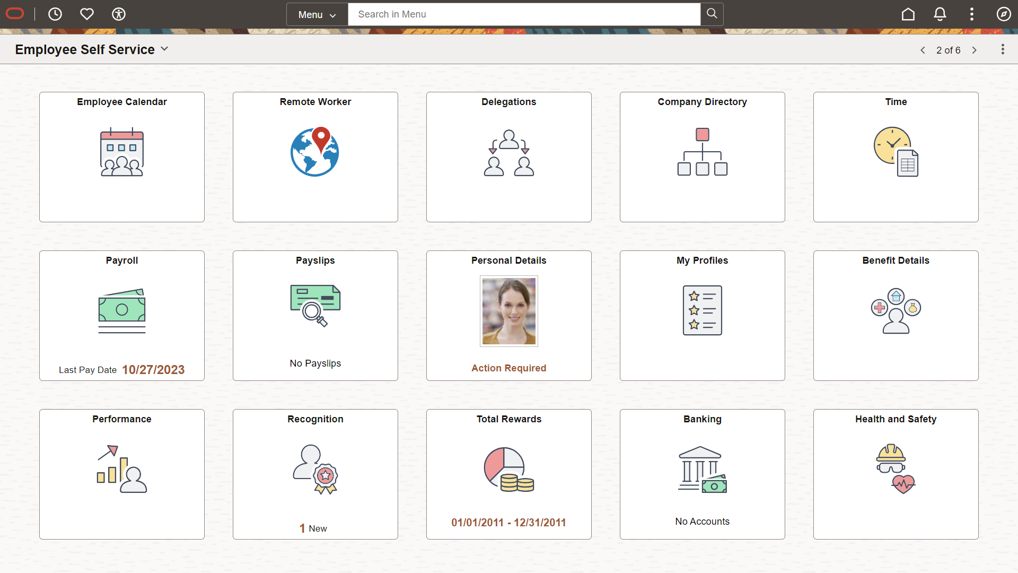1018x573 pixels.
Task: Open Personal Details action required
Action: coord(508,315)
